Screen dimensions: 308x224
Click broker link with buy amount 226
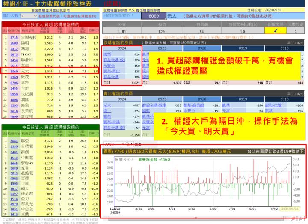(114, 60)
